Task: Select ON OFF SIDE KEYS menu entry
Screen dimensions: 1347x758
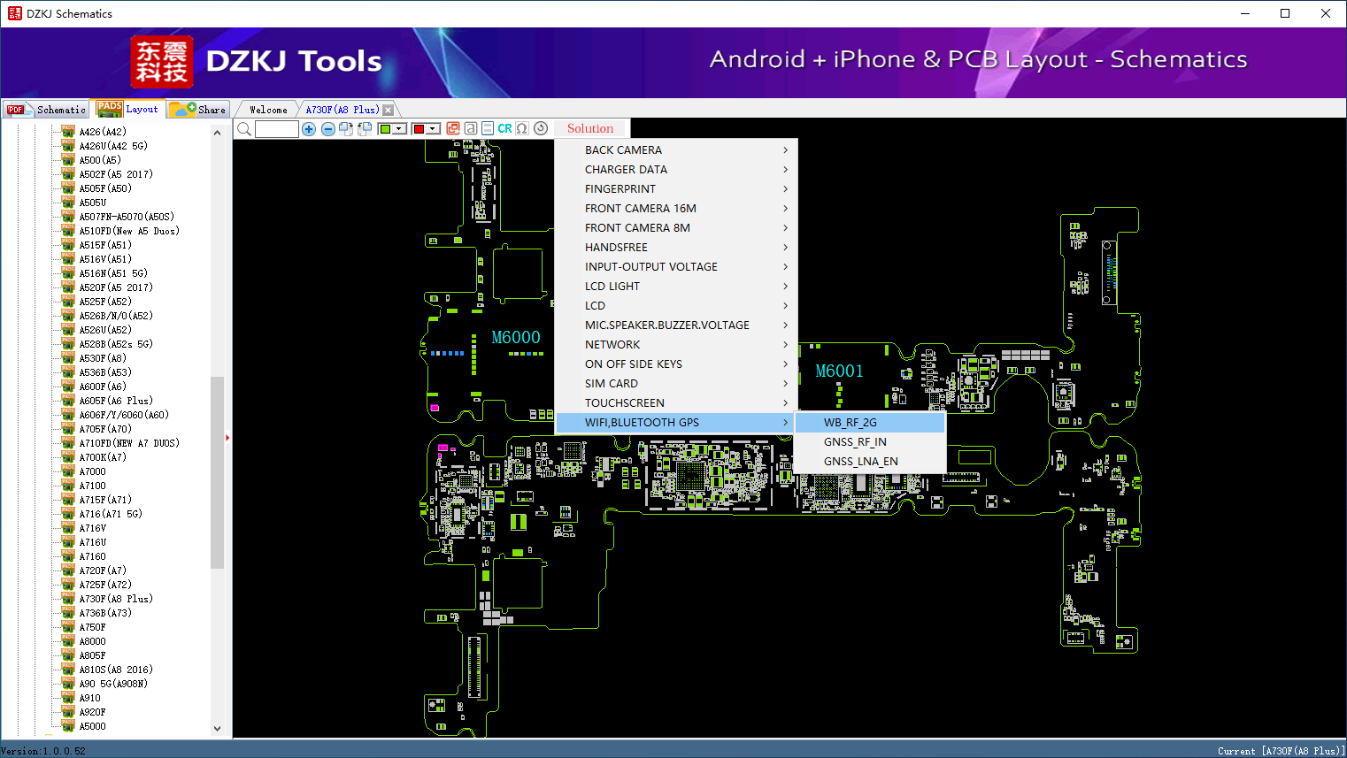Action: click(x=676, y=364)
